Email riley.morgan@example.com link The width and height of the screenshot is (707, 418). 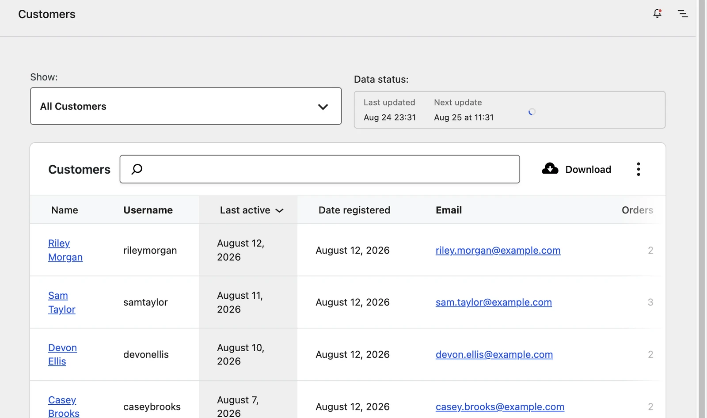tap(498, 251)
